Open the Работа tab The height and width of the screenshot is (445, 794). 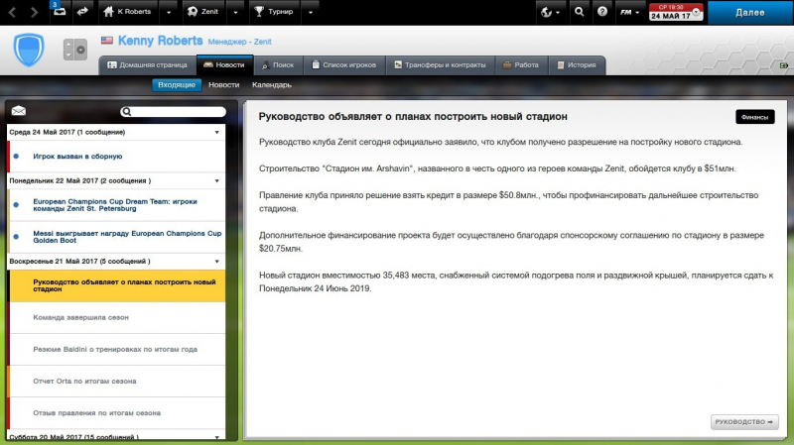(x=521, y=65)
